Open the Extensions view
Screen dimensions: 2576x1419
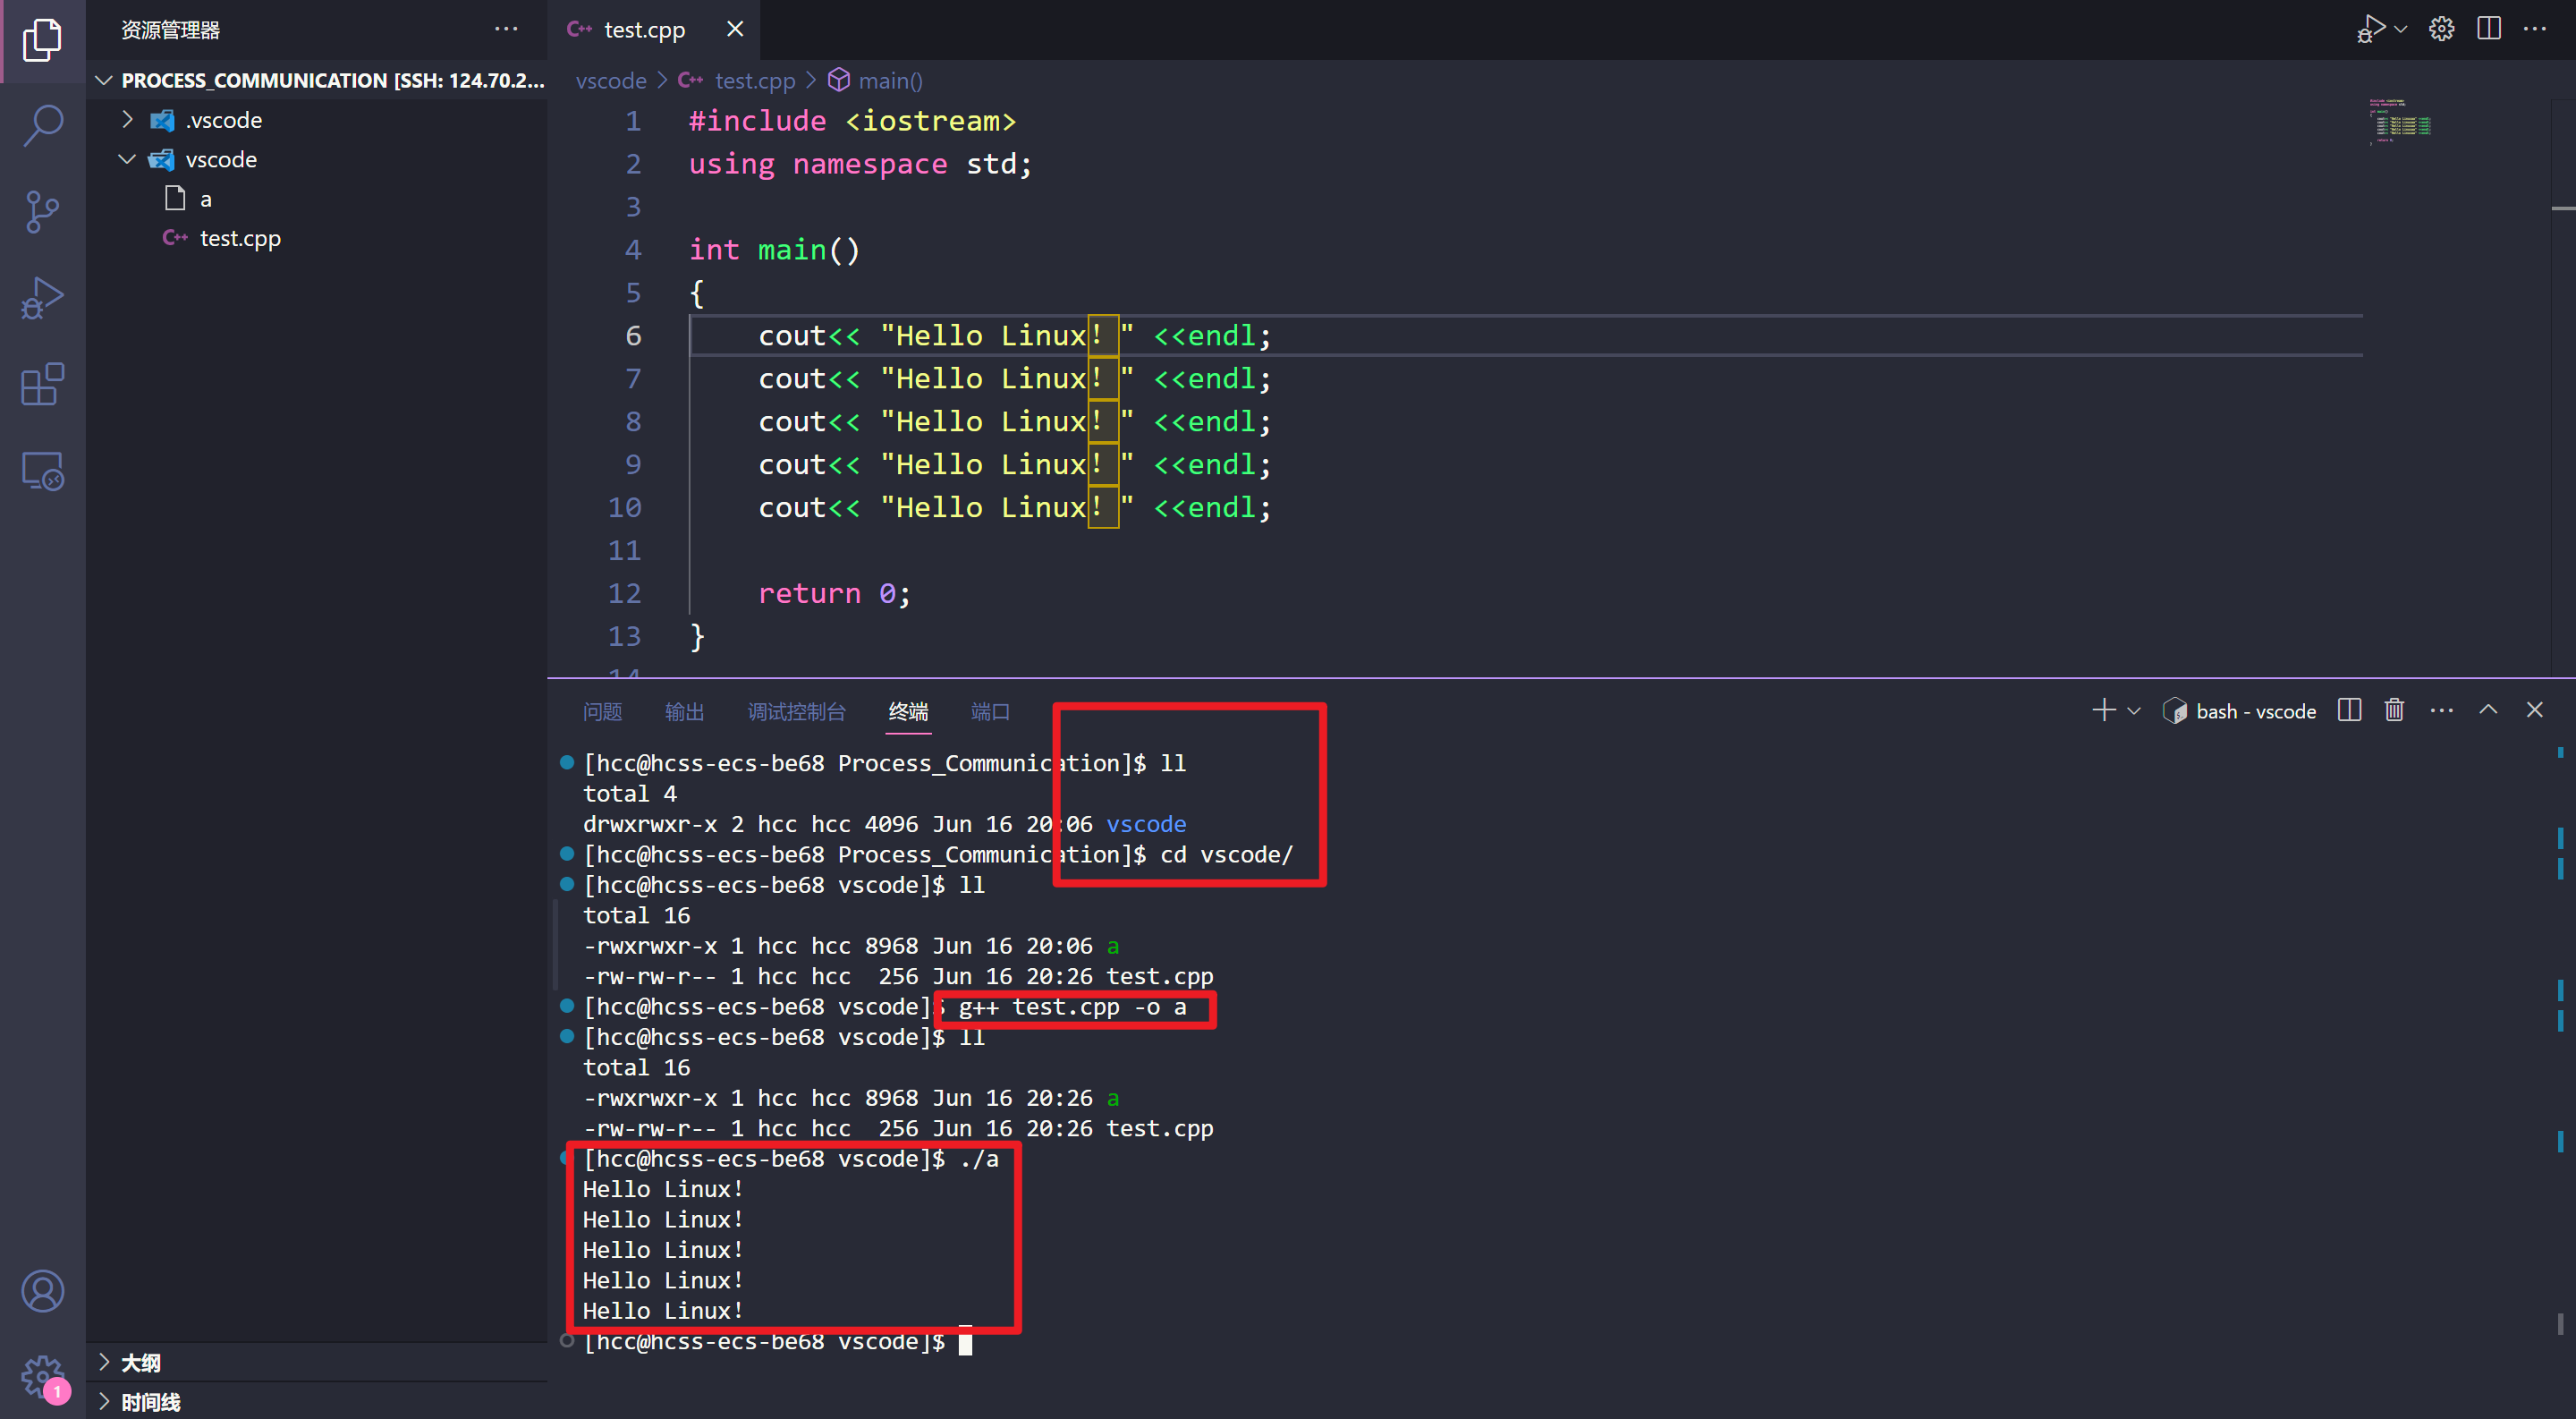click(x=42, y=384)
